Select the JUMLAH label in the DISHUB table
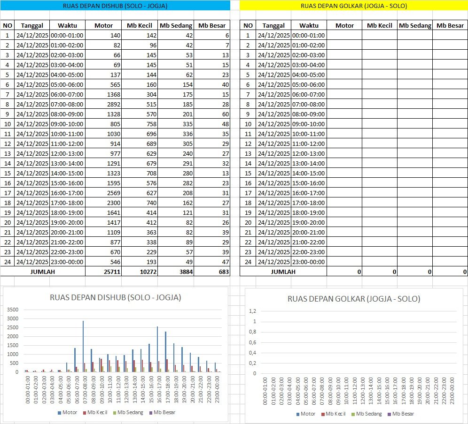Viewport: 468px width, 424px height. tap(43, 272)
